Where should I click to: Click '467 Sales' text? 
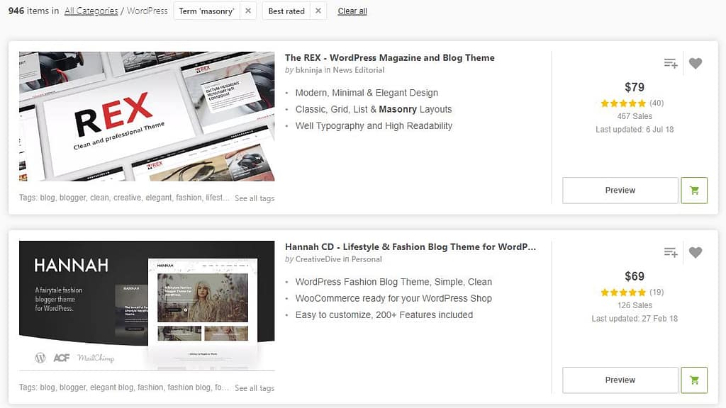tap(635, 116)
